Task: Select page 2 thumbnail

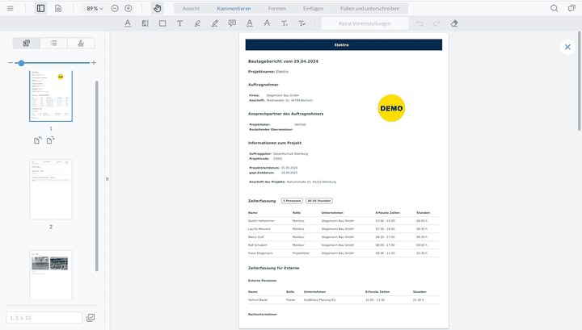Action: coord(50,189)
